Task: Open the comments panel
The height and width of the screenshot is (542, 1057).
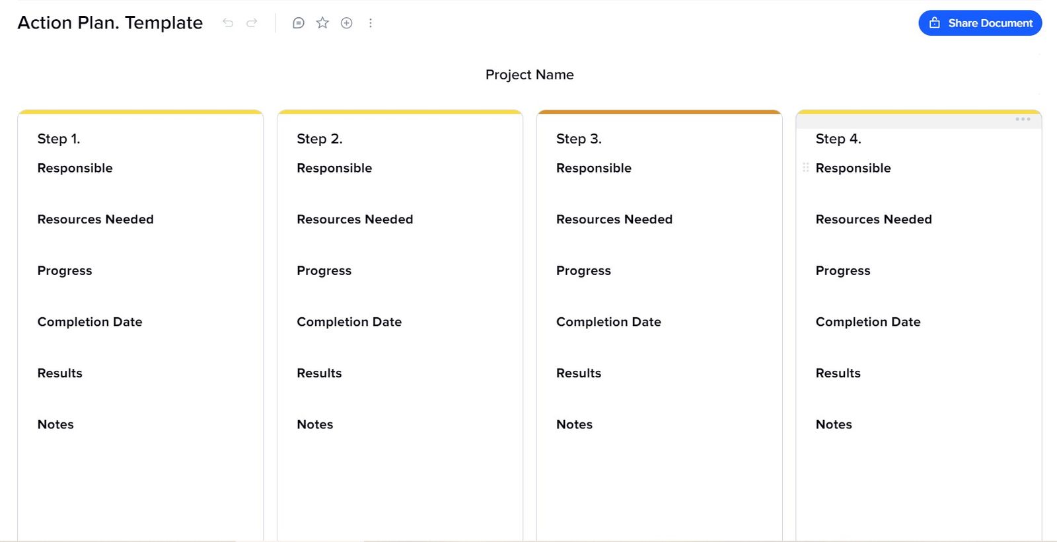Action: (299, 22)
